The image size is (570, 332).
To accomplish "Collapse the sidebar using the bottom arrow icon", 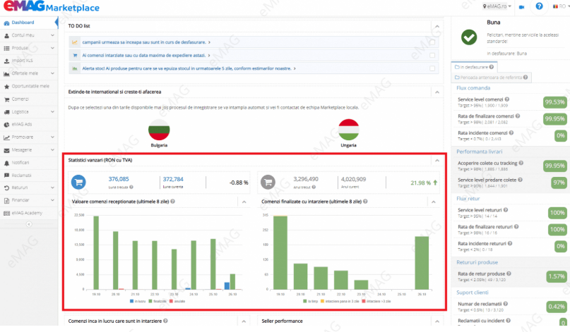I will (x=28, y=224).
